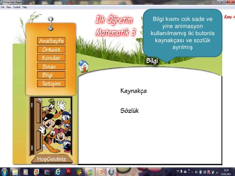Click the blue house home icon

click(x=83, y=66)
